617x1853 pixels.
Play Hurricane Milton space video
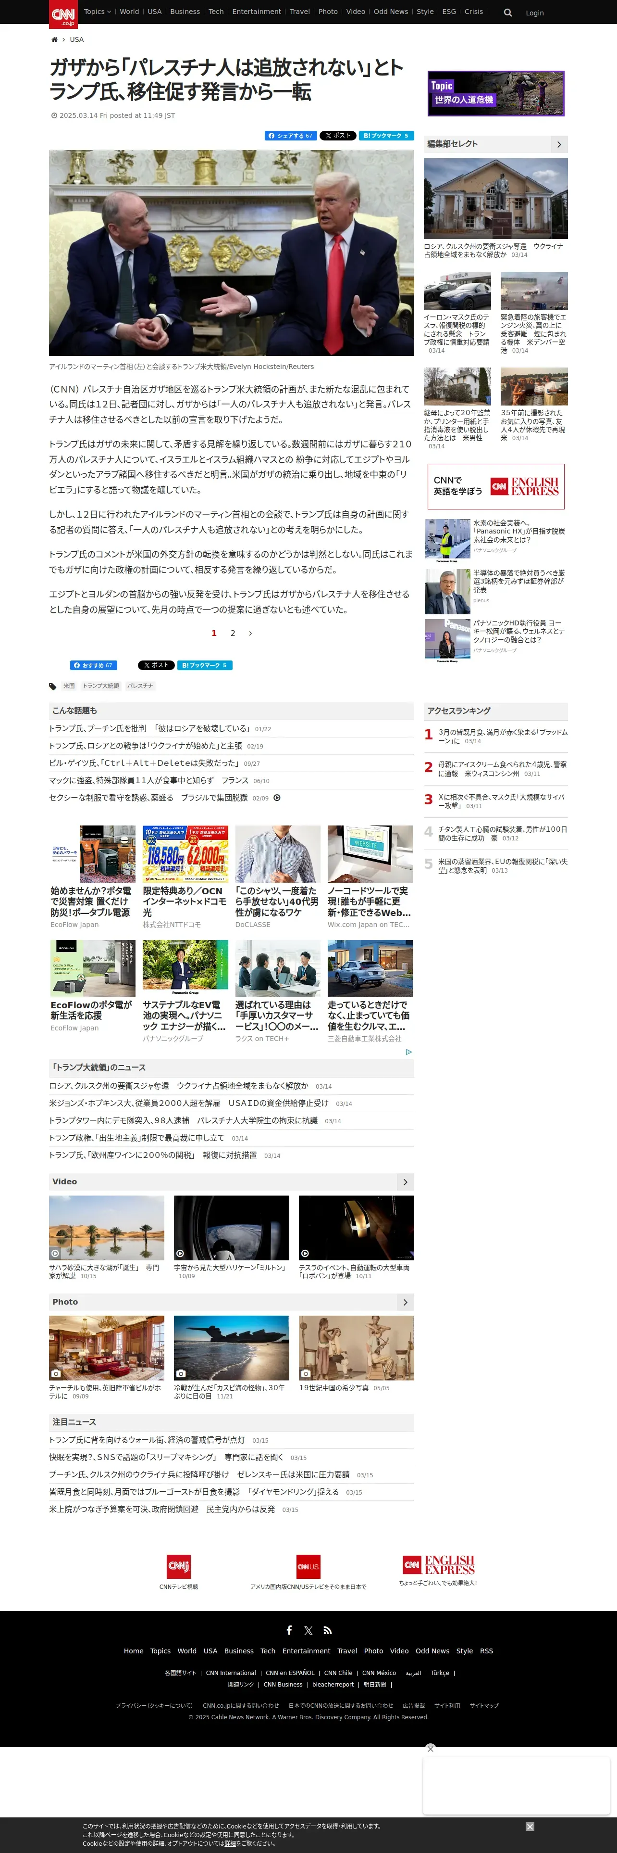tap(231, 1228)
